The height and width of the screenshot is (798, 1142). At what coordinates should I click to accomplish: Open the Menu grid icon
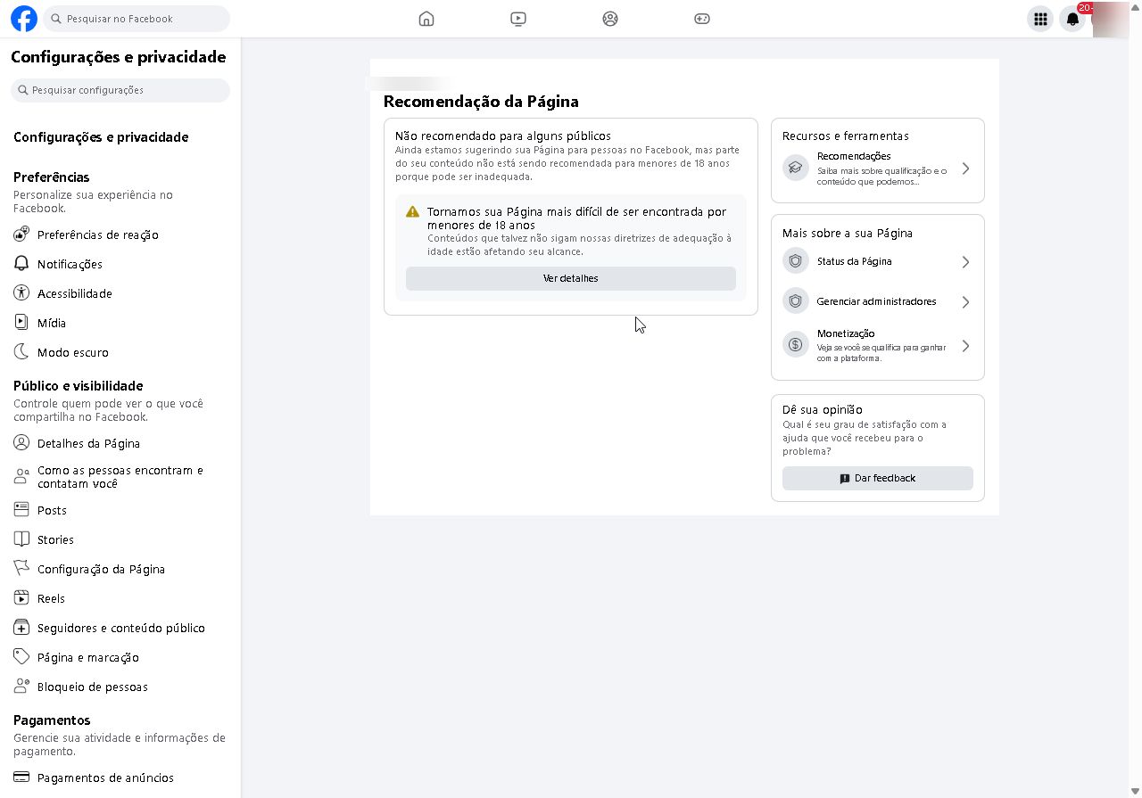pos(1040,19)
